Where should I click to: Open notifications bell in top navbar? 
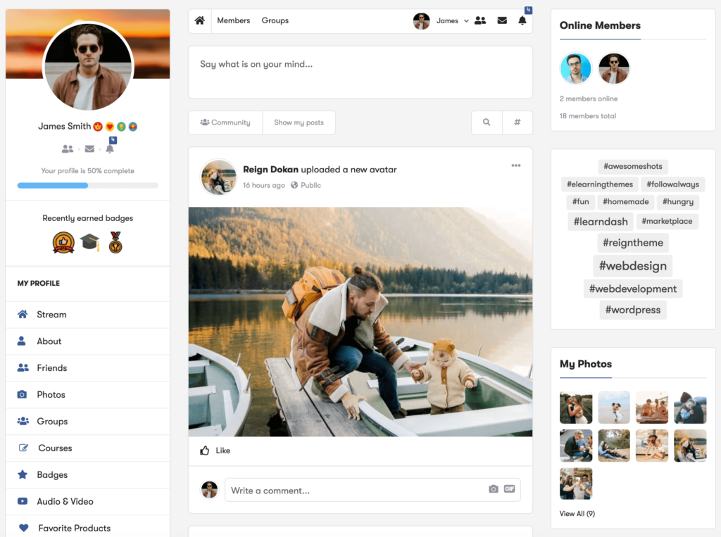point(522,20)
